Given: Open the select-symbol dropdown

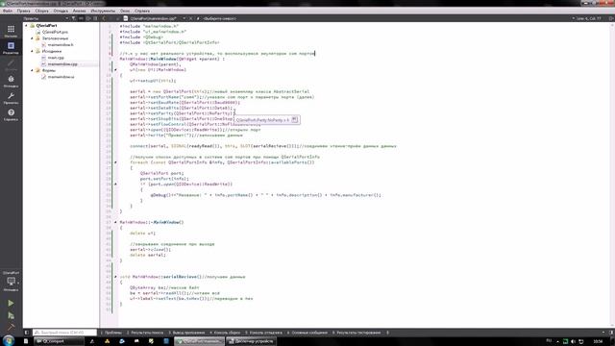Looking at the screenshot, I should 220,18.
